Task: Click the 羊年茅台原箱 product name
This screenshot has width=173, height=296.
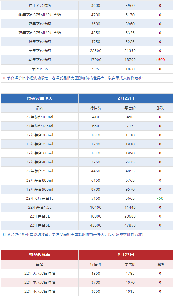Action: [40, 51]
